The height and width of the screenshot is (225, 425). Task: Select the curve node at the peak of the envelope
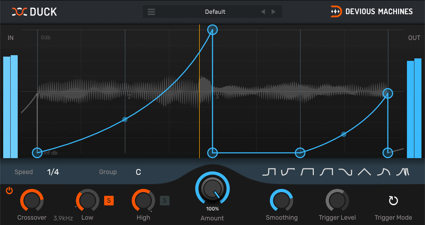click(x=212, y=30)
